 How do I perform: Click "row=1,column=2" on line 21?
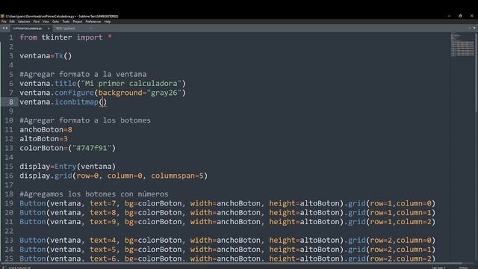click(400, 222)
